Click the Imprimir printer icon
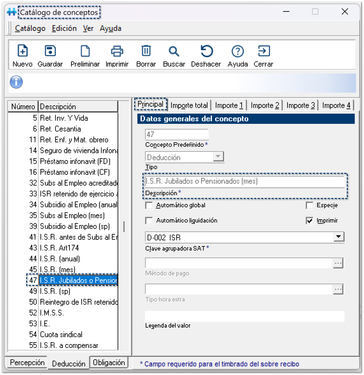Viewport: 364px width, 375px height. (x=117, y=52)
